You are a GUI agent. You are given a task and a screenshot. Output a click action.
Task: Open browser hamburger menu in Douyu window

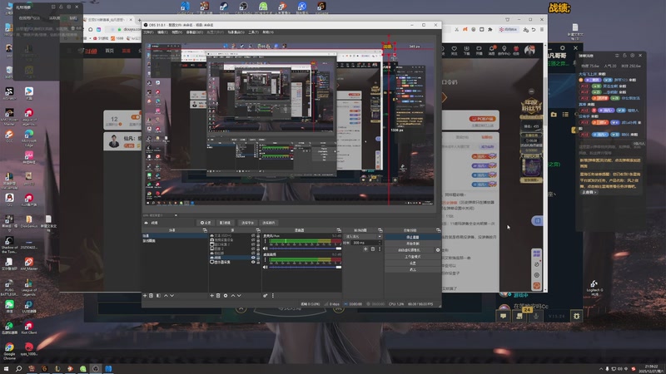[542, 29]
